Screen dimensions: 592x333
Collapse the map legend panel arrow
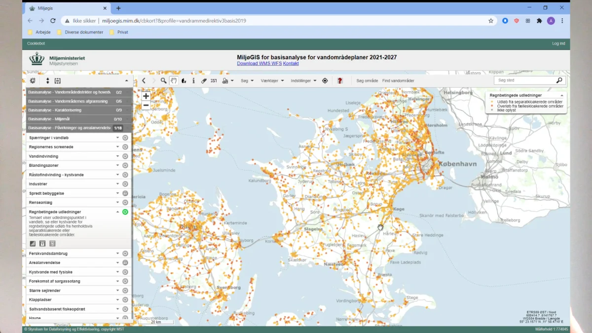coord(562,95)
